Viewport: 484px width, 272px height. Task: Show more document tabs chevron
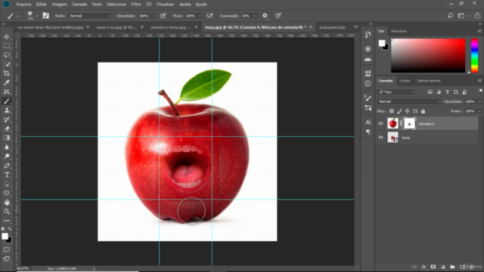tap(356, 27)
